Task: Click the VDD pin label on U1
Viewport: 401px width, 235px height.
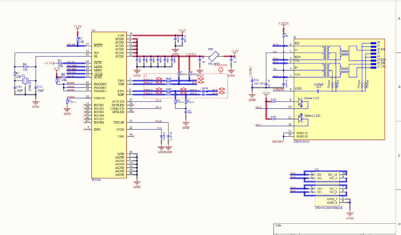Action: 121,36
